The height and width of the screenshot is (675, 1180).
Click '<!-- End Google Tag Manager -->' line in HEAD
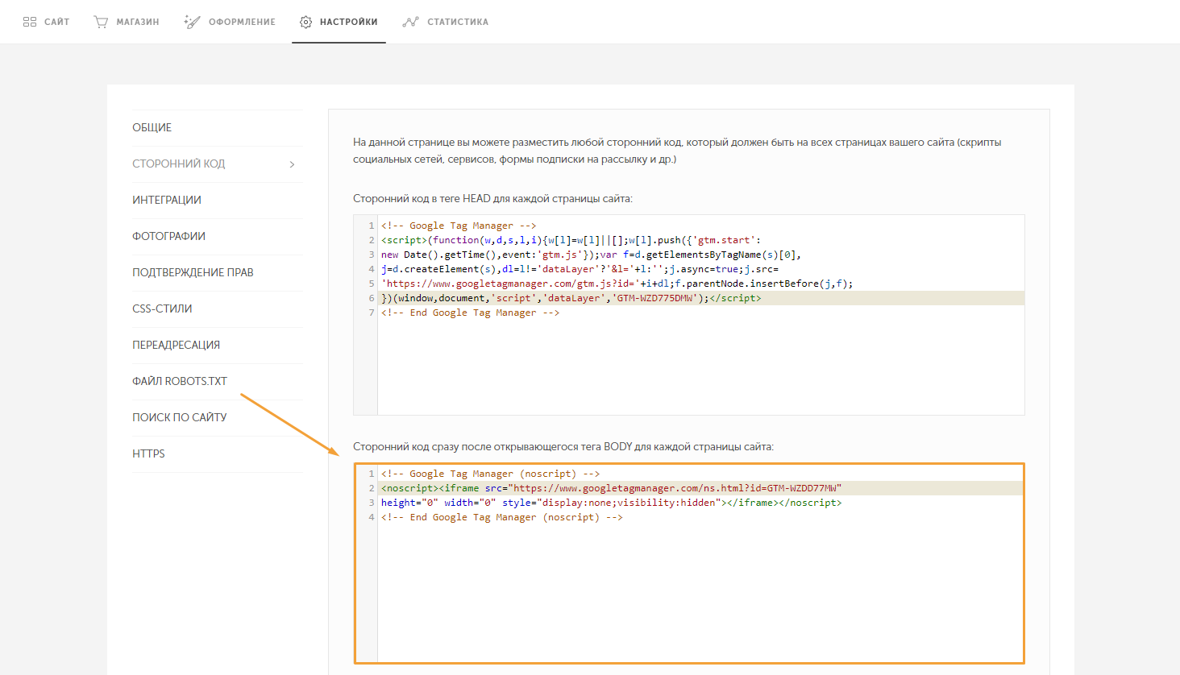(470, 313)
